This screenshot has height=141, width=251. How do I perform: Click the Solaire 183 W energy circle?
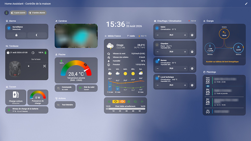(224, 34)
